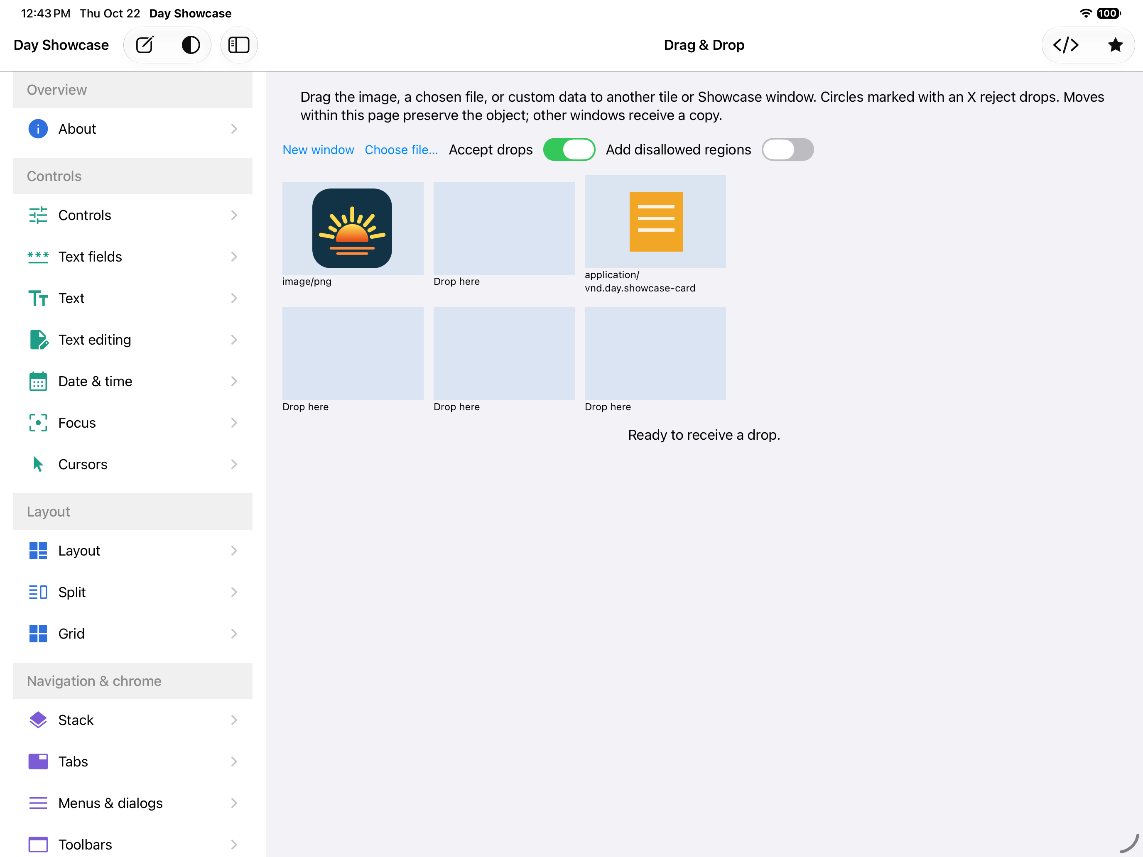Click the Choose file... link
This screenshot has height=857, width=1143.
(402, 150)
